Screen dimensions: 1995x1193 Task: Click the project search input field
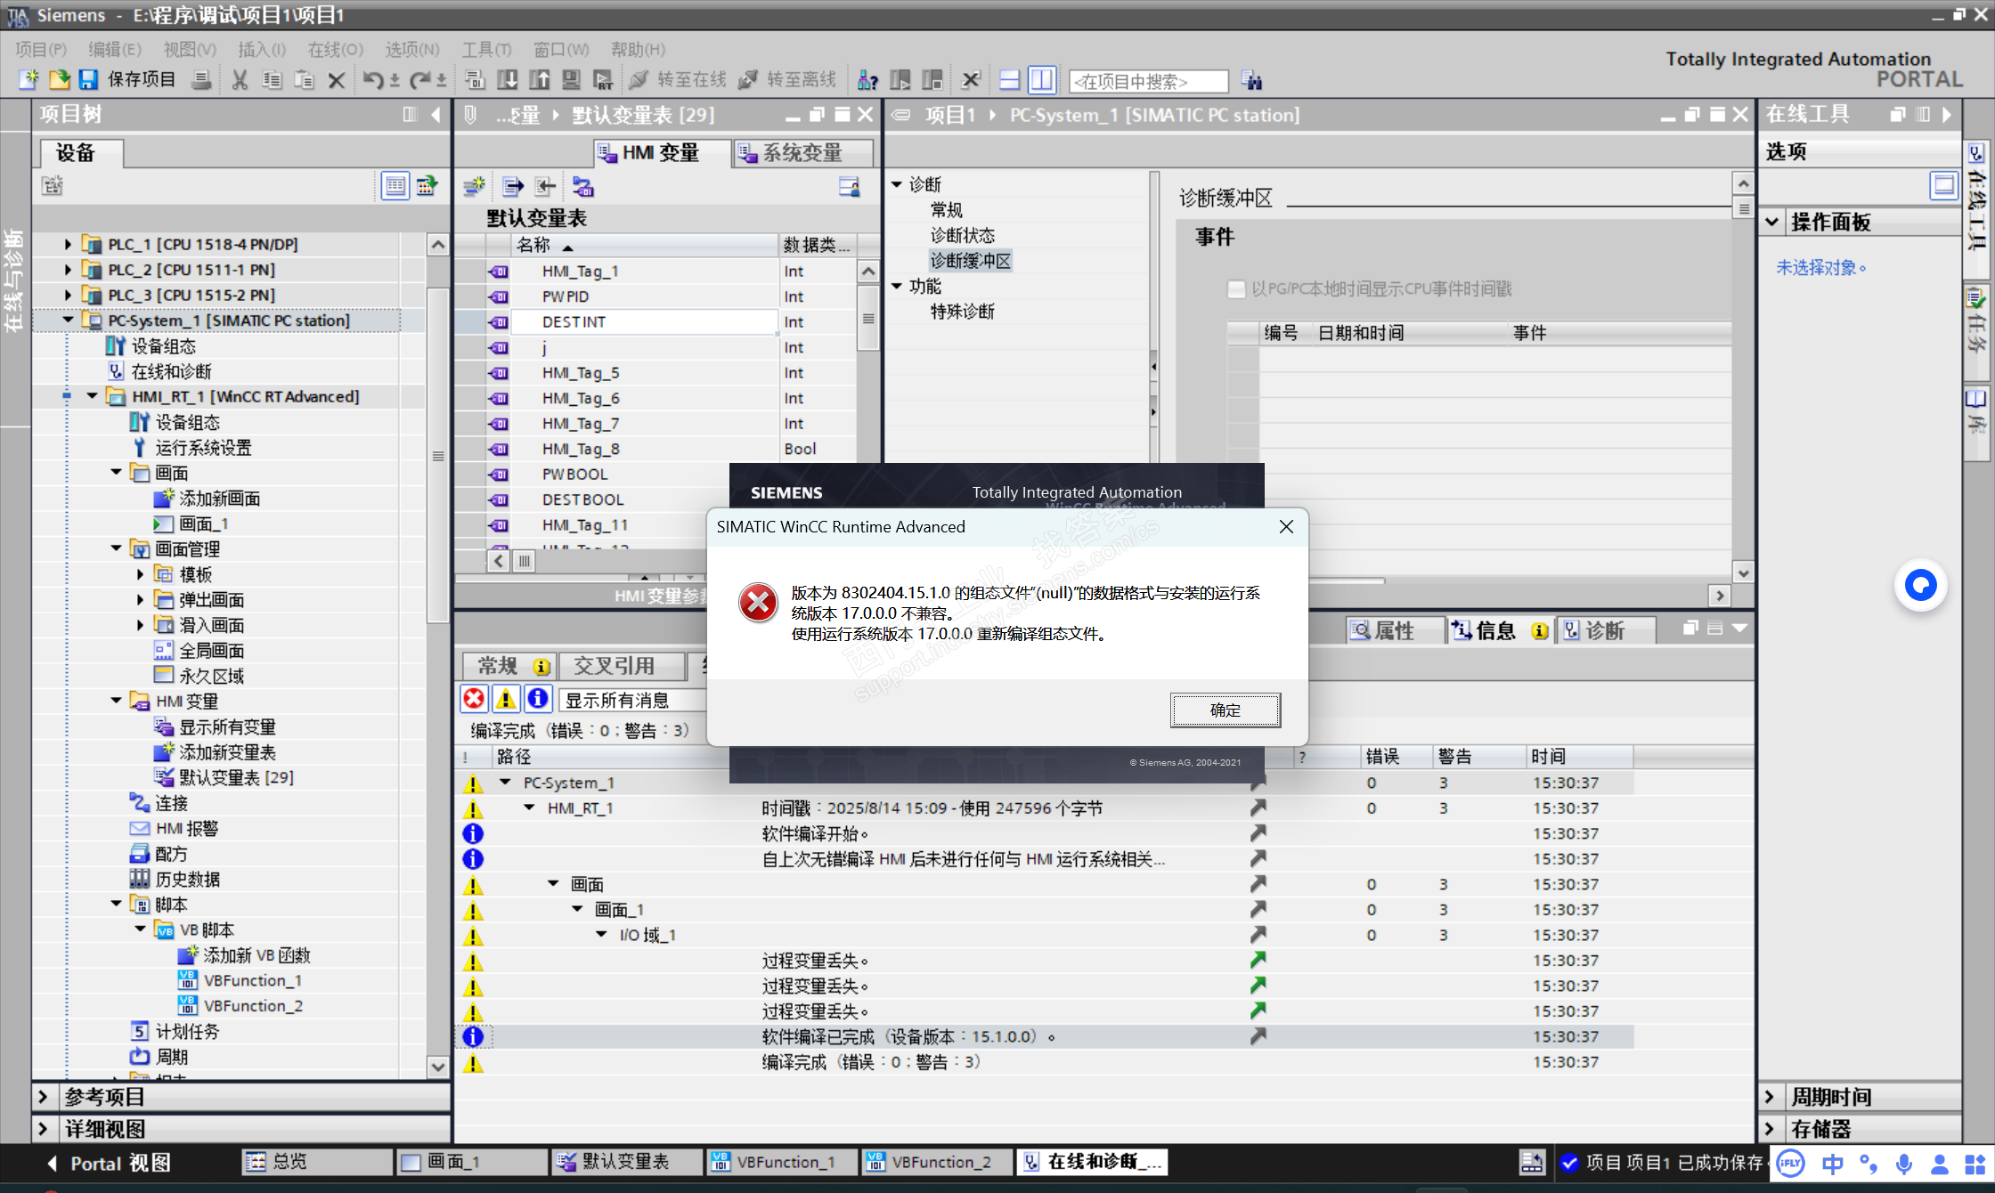(1147, 81)
